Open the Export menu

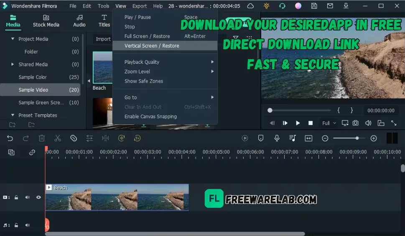coord(140,6)
